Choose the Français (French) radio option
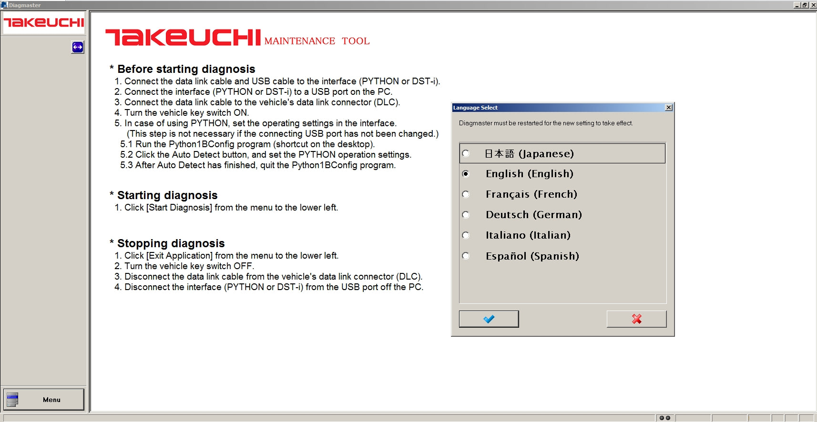The image size is (817, 422). click(x=466, y=194)
